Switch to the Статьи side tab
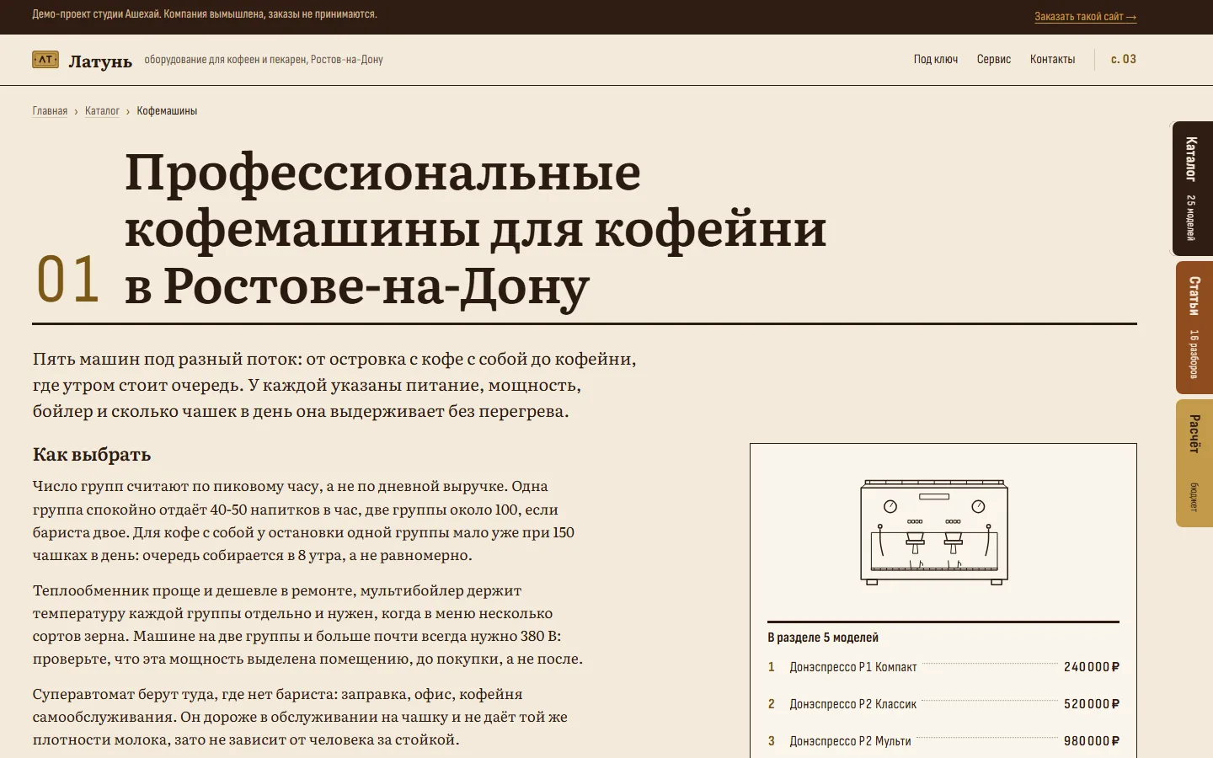The height and width of the screenshot is (758, 1213). tap(1194, 328)
